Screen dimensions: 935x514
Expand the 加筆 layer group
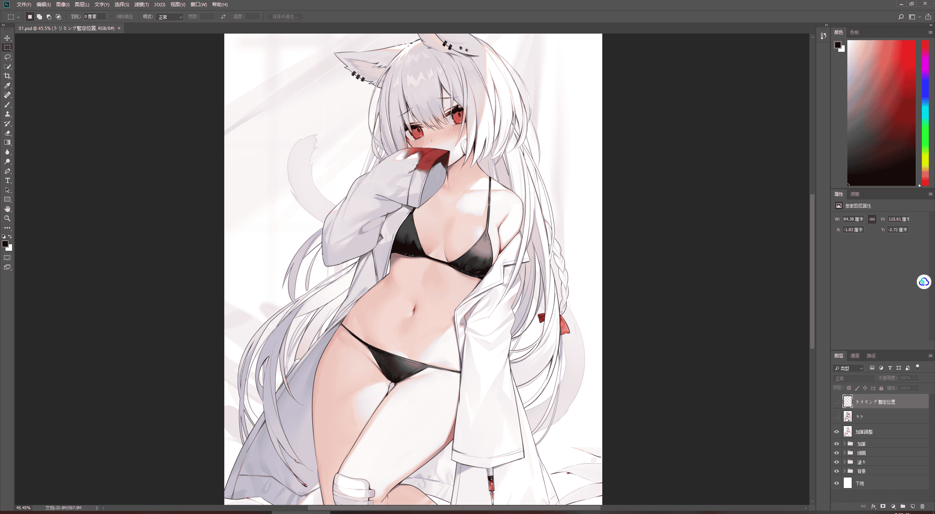[844, 444]
